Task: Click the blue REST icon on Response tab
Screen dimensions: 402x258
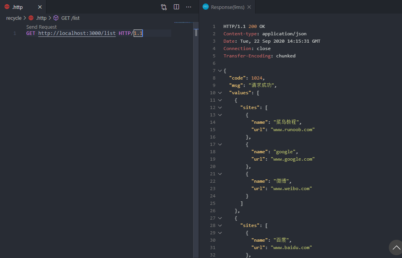Action: click(x=206, y=7)
